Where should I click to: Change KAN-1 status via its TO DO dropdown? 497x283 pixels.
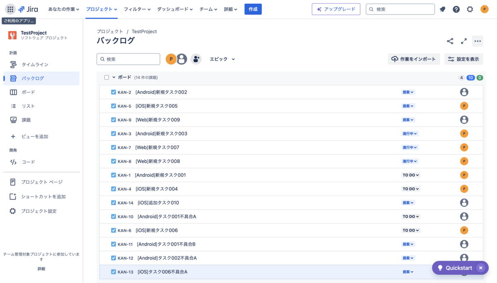pos(410,175)
